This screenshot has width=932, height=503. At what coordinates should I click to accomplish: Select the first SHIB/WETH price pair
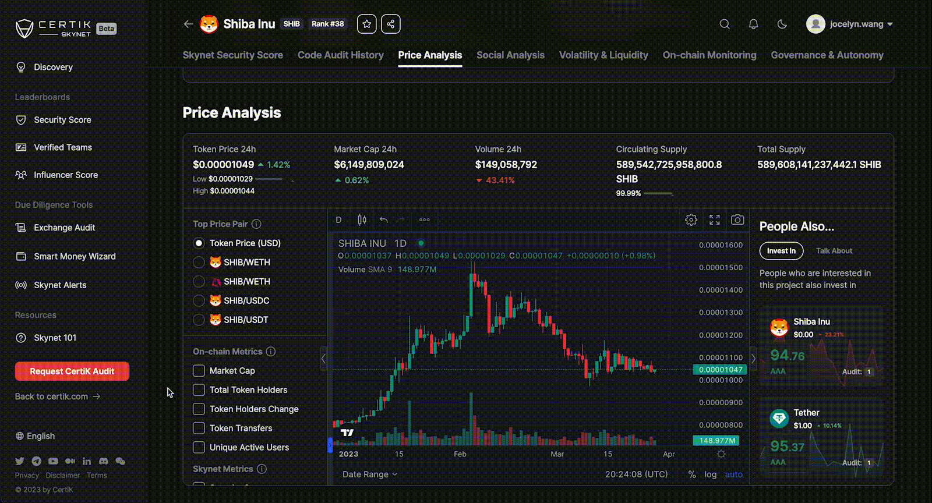click(x=199, y=262)
